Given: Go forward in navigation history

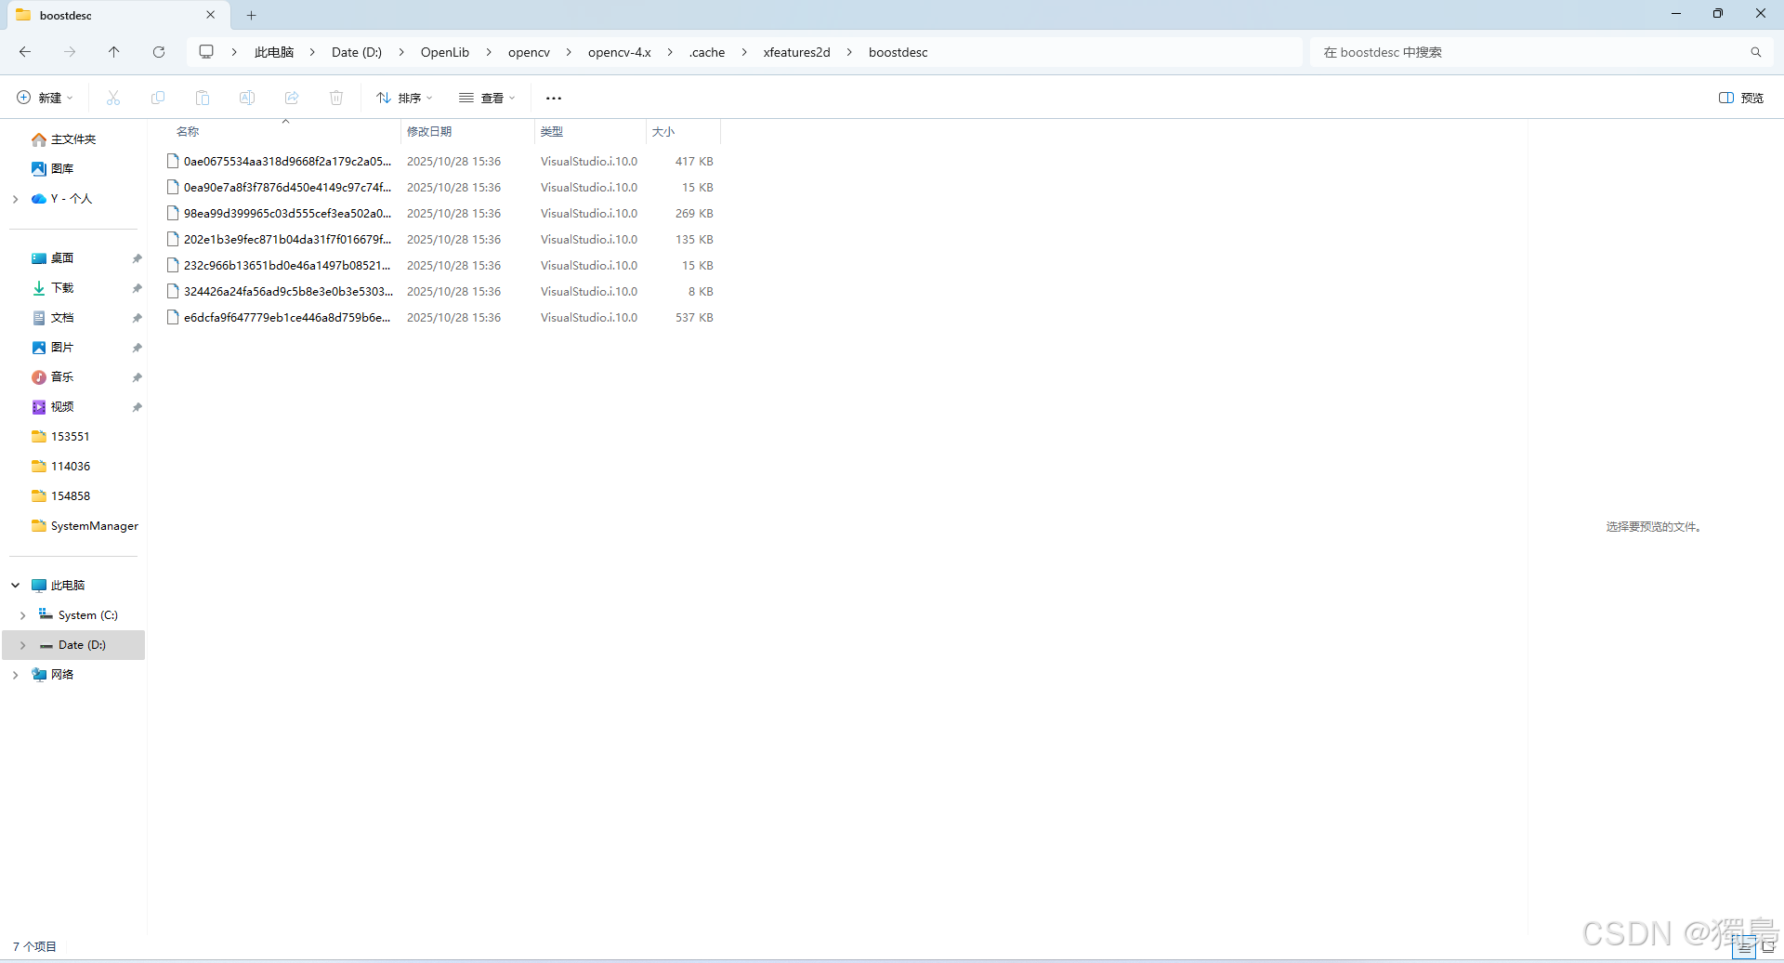Looking at the screenshot, I should (70, 52).
